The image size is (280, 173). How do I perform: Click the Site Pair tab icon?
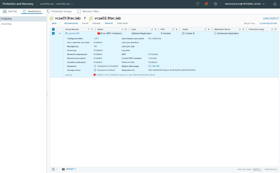click(5, 11)
